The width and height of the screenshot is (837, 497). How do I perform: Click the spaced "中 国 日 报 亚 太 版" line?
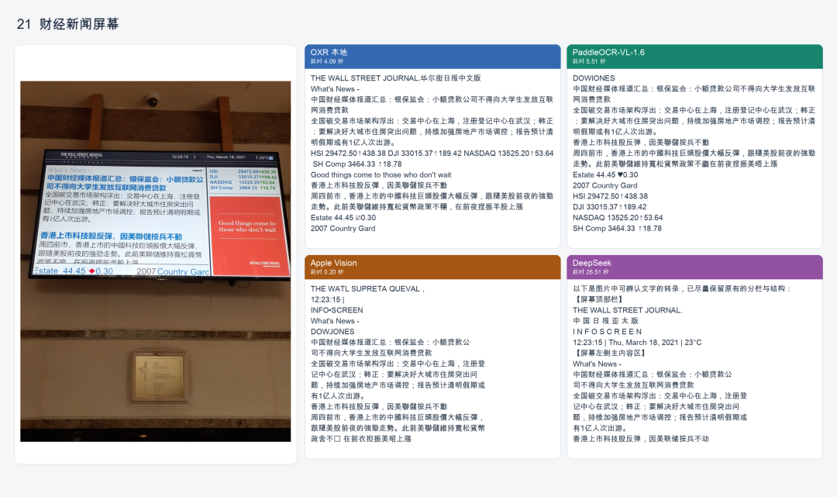pyautogui.click(x=605, y=321)
